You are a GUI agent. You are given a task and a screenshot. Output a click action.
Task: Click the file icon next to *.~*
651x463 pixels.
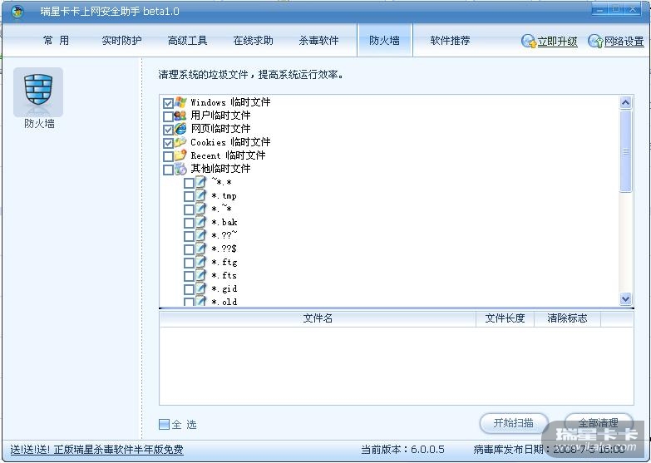pos(201,209)
